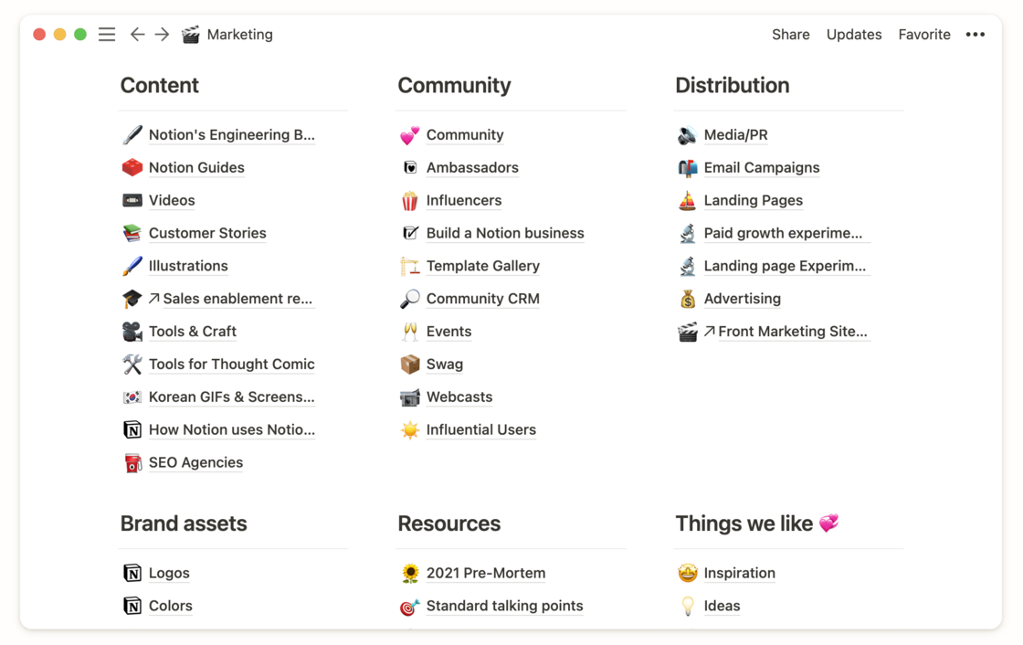Open Notion's Engineering B... page
The width and height of the screenshot is (1023, 645).
pyautogui.click(x=232, y=135)
